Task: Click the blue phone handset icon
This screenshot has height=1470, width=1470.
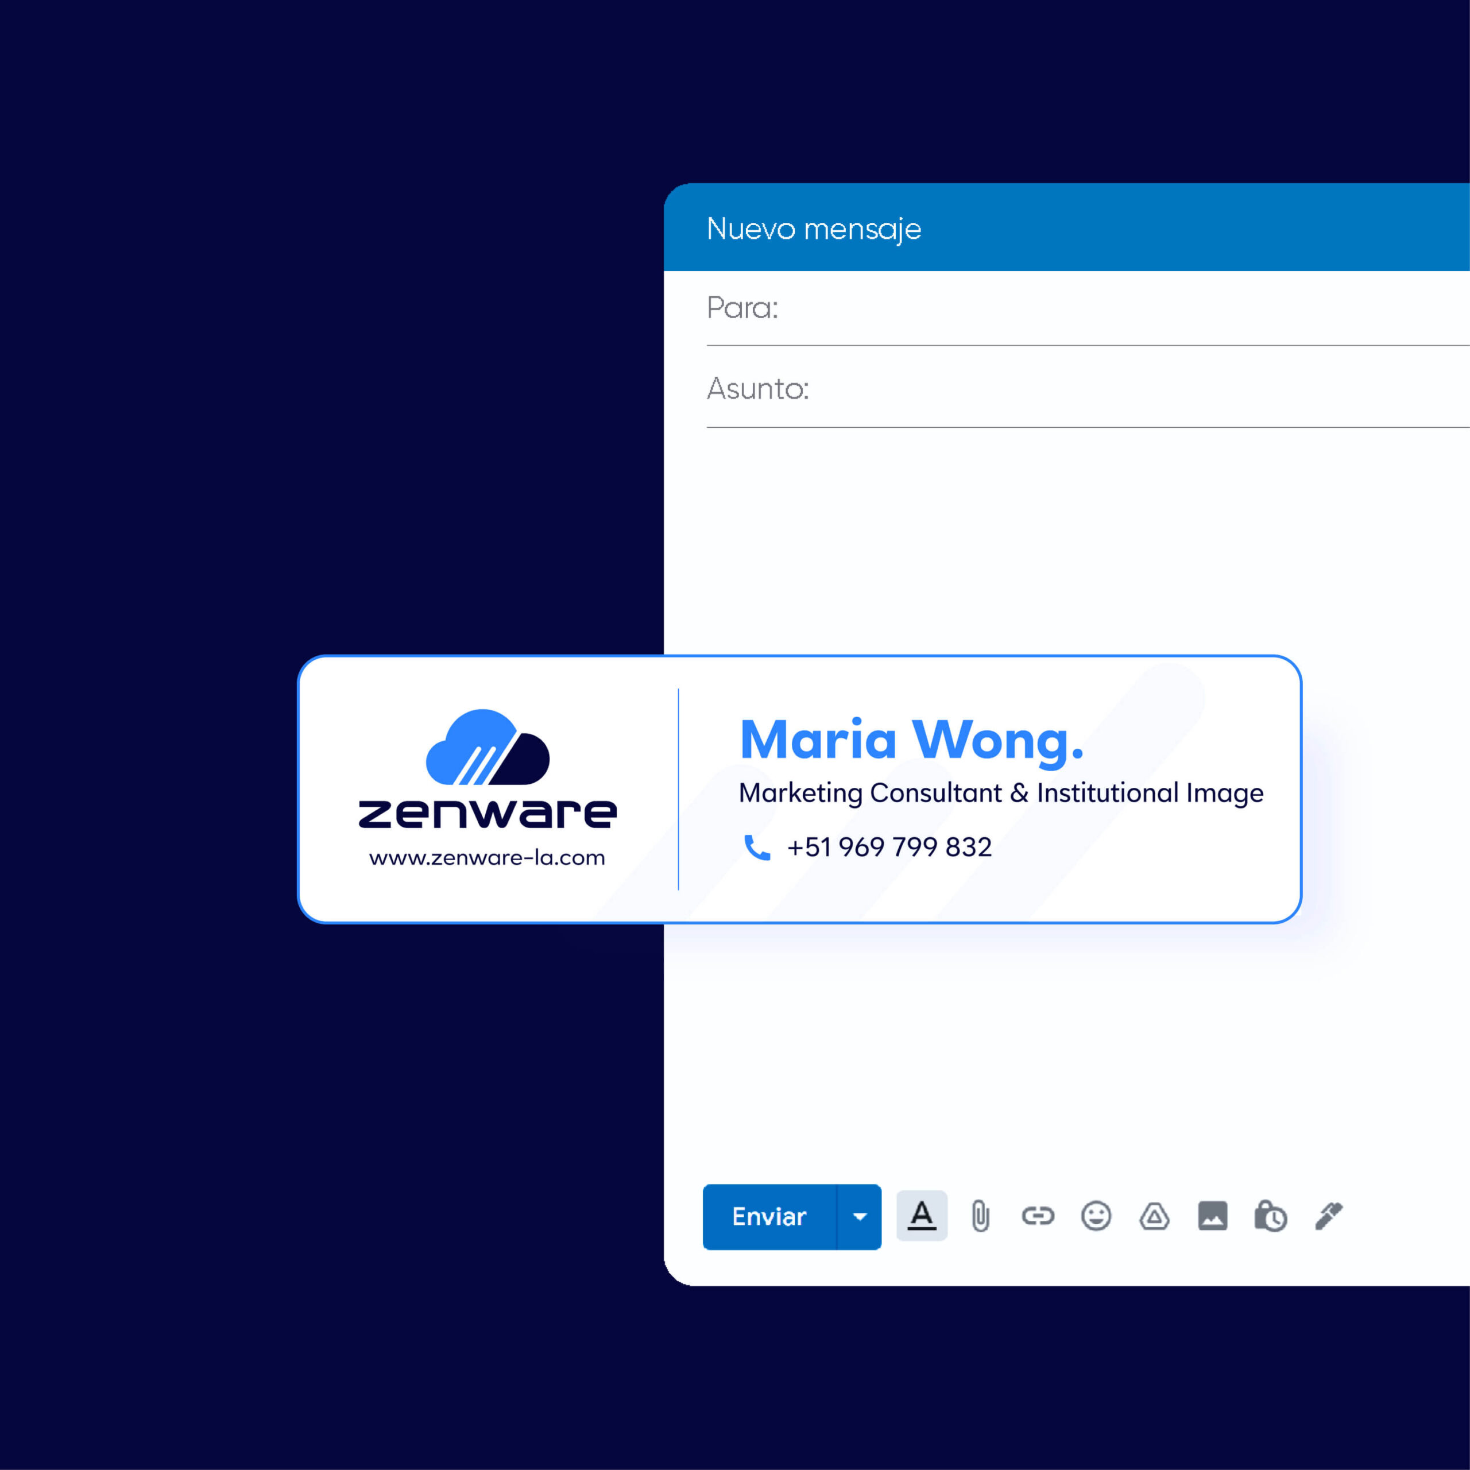Action: [x=757, y=847]
